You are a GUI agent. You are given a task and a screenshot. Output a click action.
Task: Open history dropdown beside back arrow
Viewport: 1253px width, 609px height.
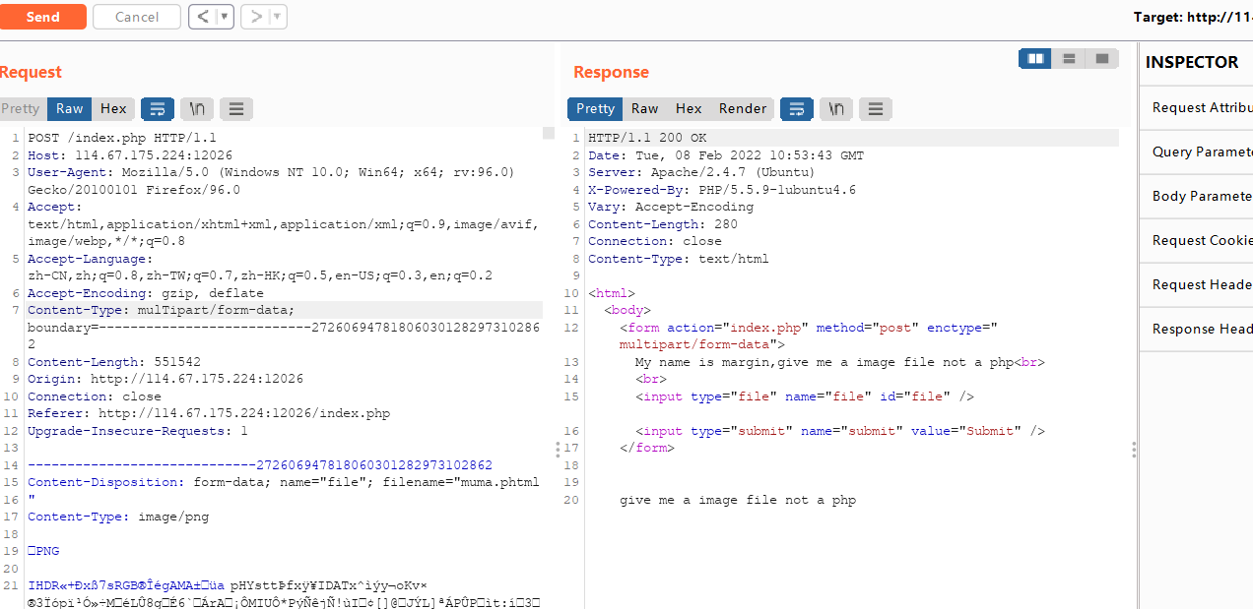point(225,17)
